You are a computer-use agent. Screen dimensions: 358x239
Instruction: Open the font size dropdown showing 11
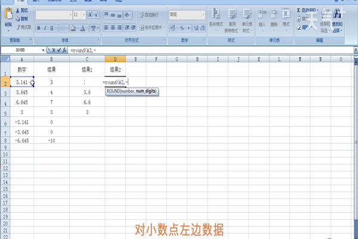(84, 15)
